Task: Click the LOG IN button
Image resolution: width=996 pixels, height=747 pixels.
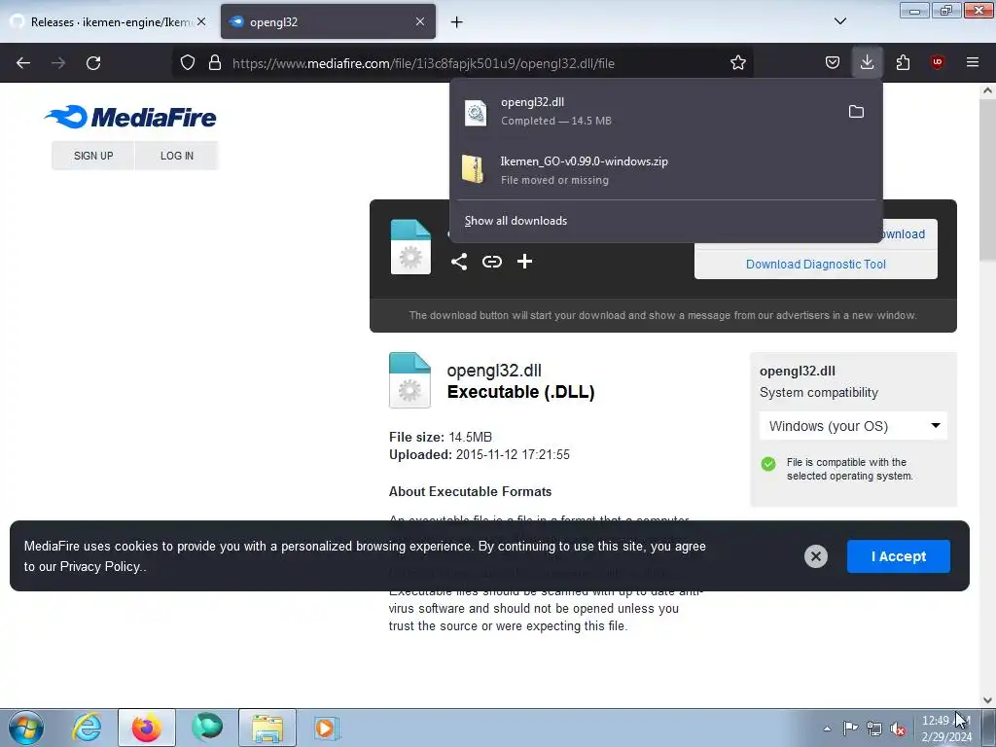Action: pos(177,156)
